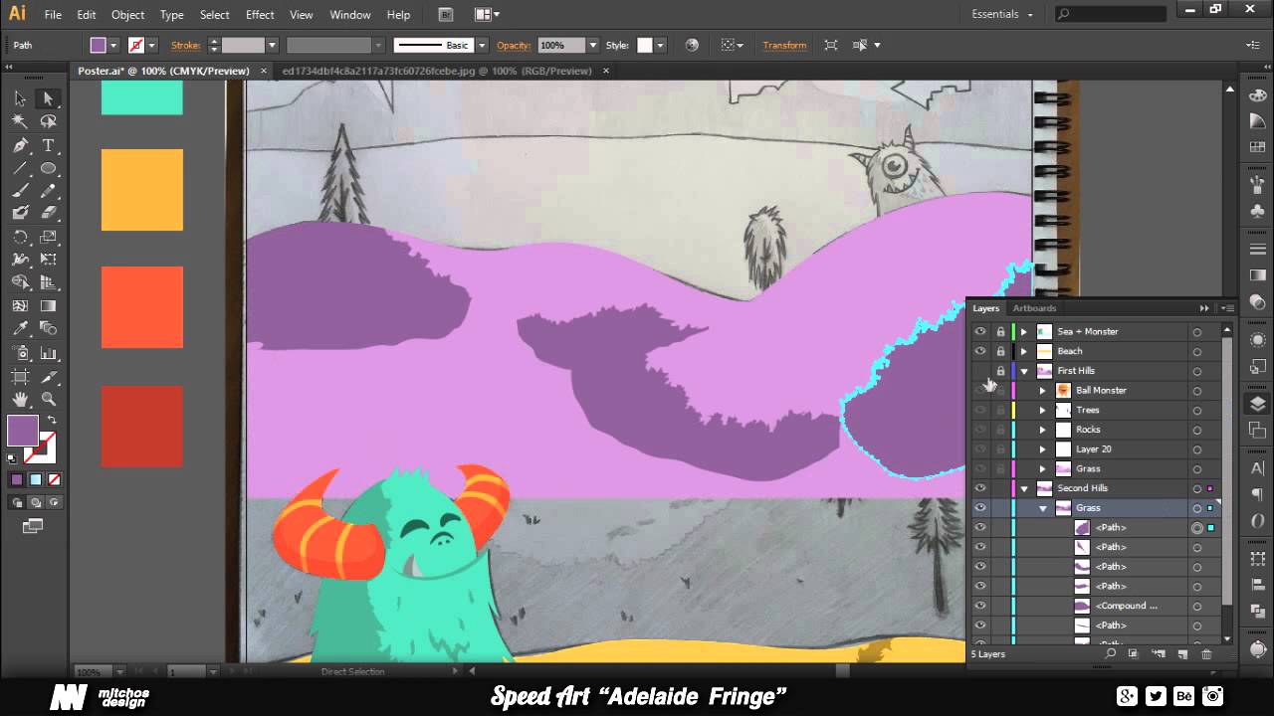Image resolution: width=1274 pixels, height=716 pixels.
Task: Select the Blob Brush tool
Action: [x=20, y=213]
